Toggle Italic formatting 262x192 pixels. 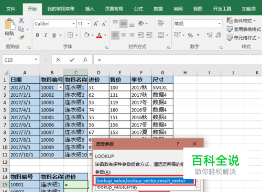[46, 35]
